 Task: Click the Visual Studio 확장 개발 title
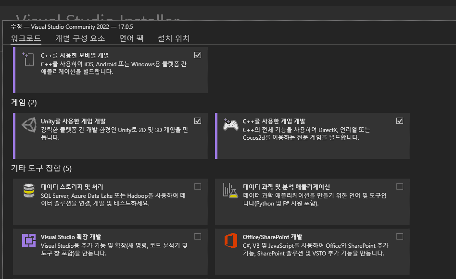[x=71, y=237]
